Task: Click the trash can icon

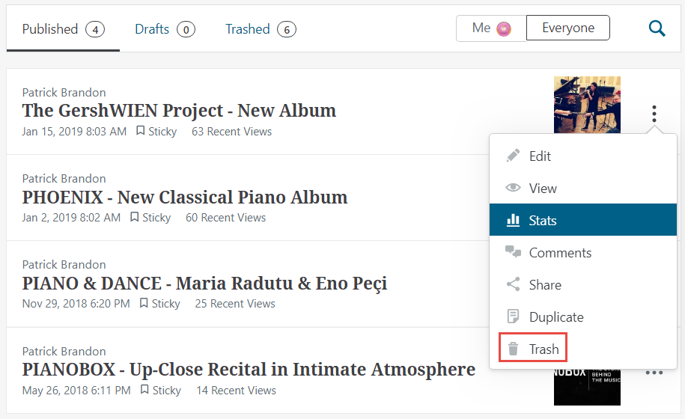Action: tap(513, 349)
